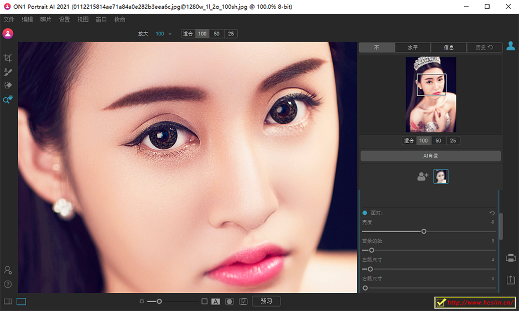
Task: Toggle the A compare view button
Action: (x=215, y=302)
